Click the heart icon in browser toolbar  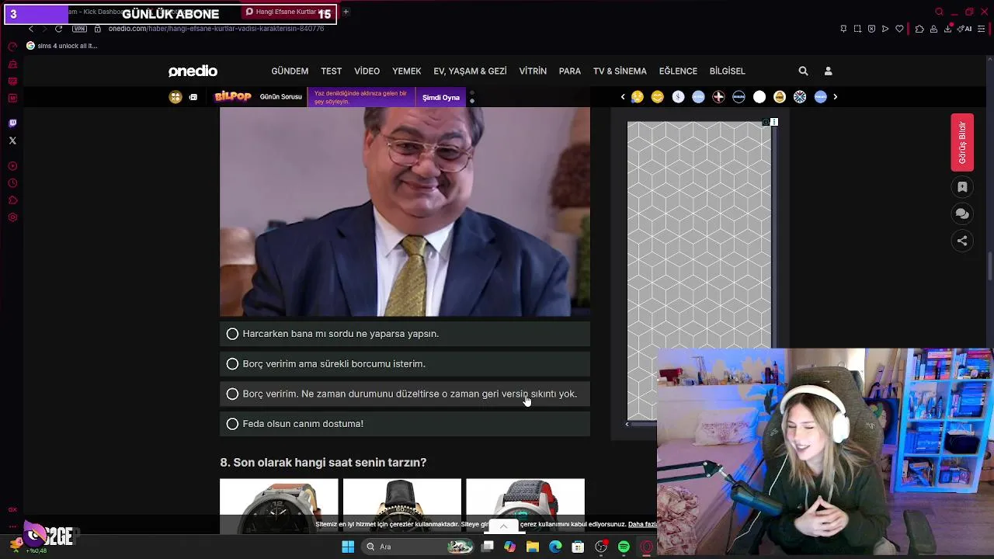[899, 29]
